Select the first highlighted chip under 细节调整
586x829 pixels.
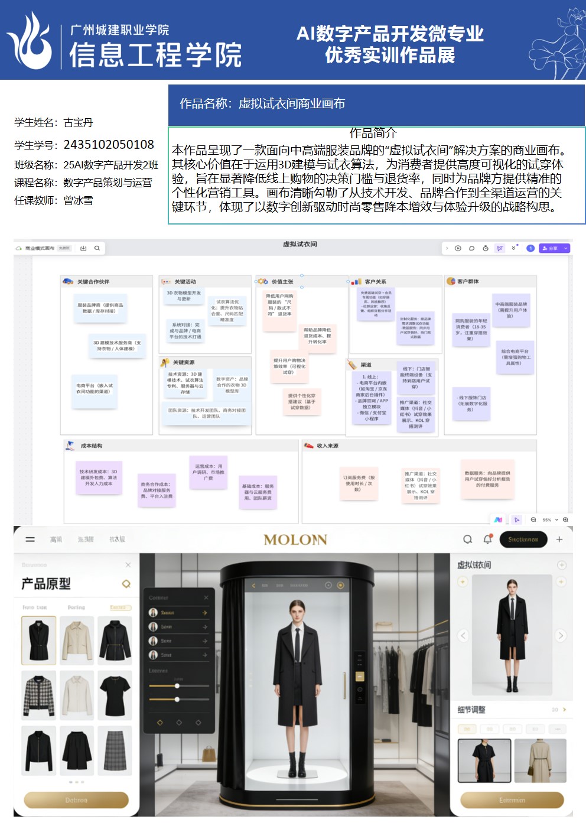pos(467,729)
